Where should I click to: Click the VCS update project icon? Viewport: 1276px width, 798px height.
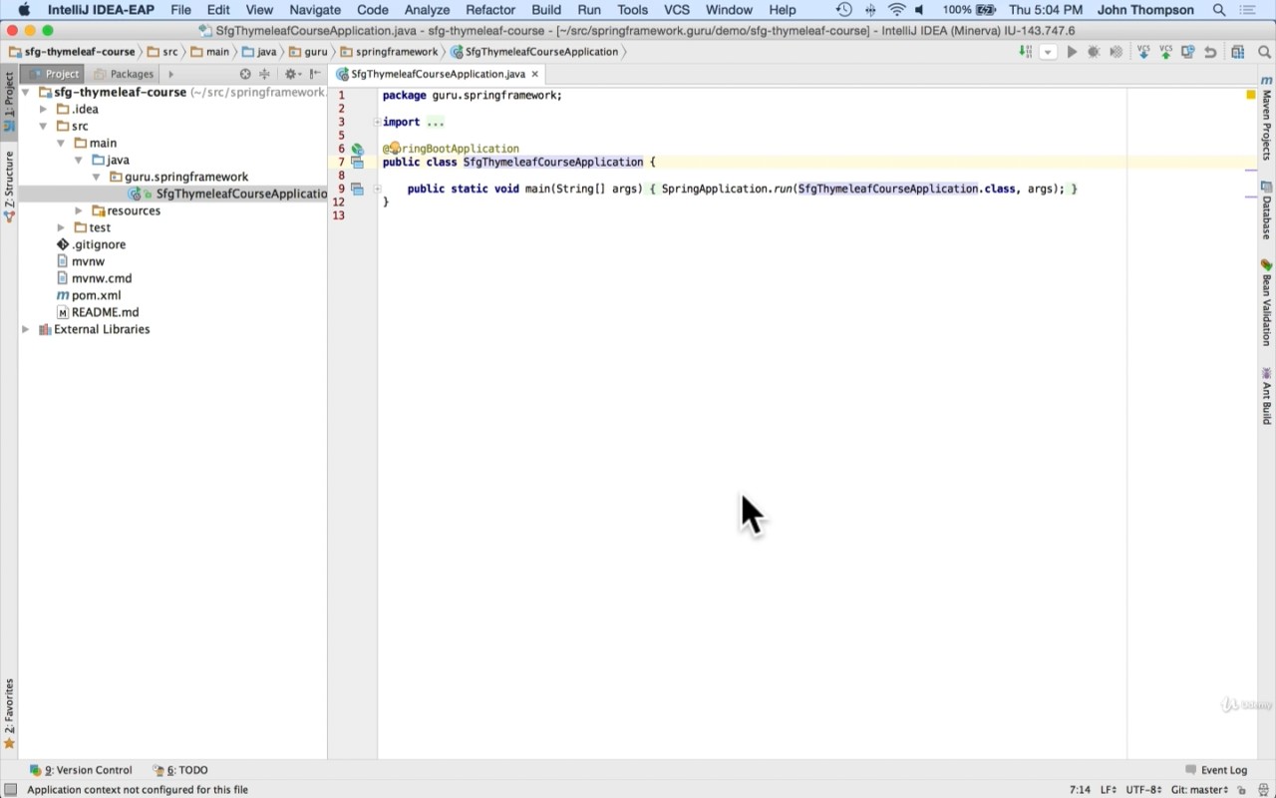(x=1143, y=52)
